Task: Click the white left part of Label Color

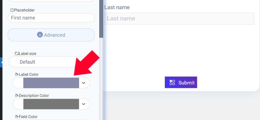Action: (x=18, y=83)
